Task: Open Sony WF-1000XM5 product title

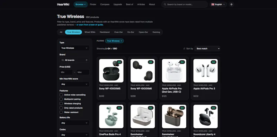Action: 110,88
